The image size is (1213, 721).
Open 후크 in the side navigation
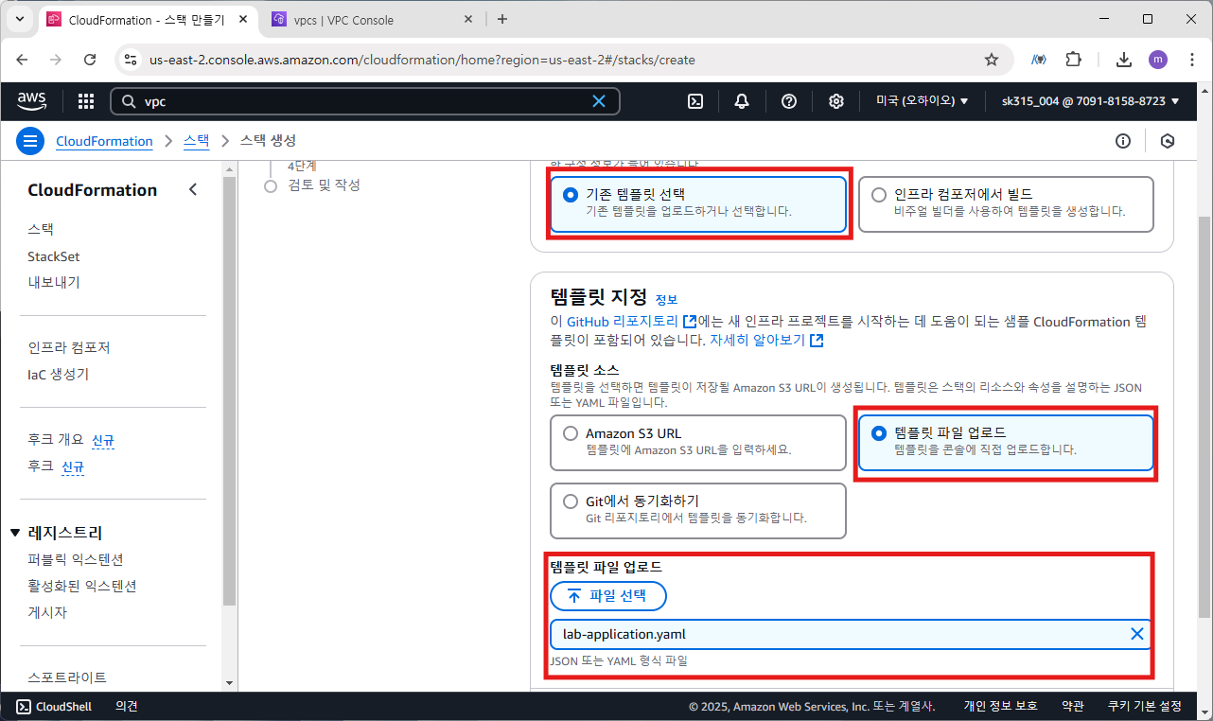tap(41, 466)
